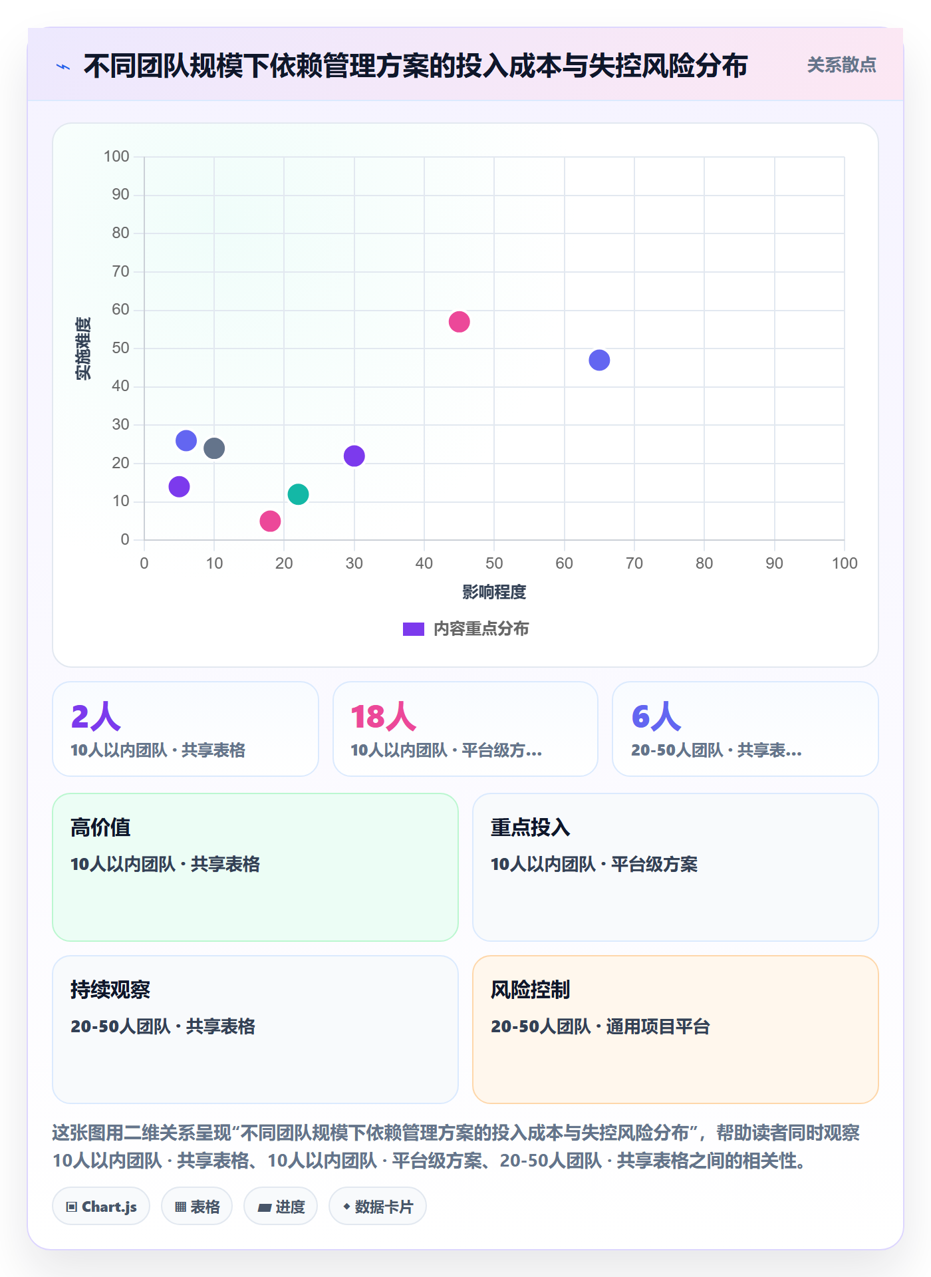Open the 18人 stat card

click(465, 729)
